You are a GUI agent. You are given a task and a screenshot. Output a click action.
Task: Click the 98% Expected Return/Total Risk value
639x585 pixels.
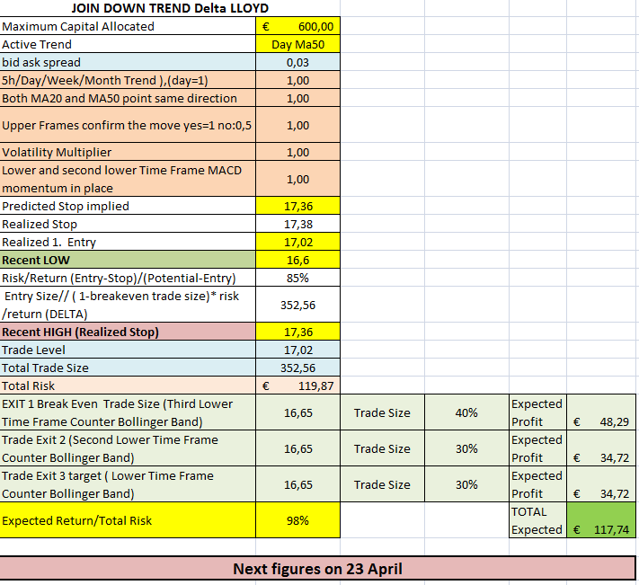coord(297,519)
